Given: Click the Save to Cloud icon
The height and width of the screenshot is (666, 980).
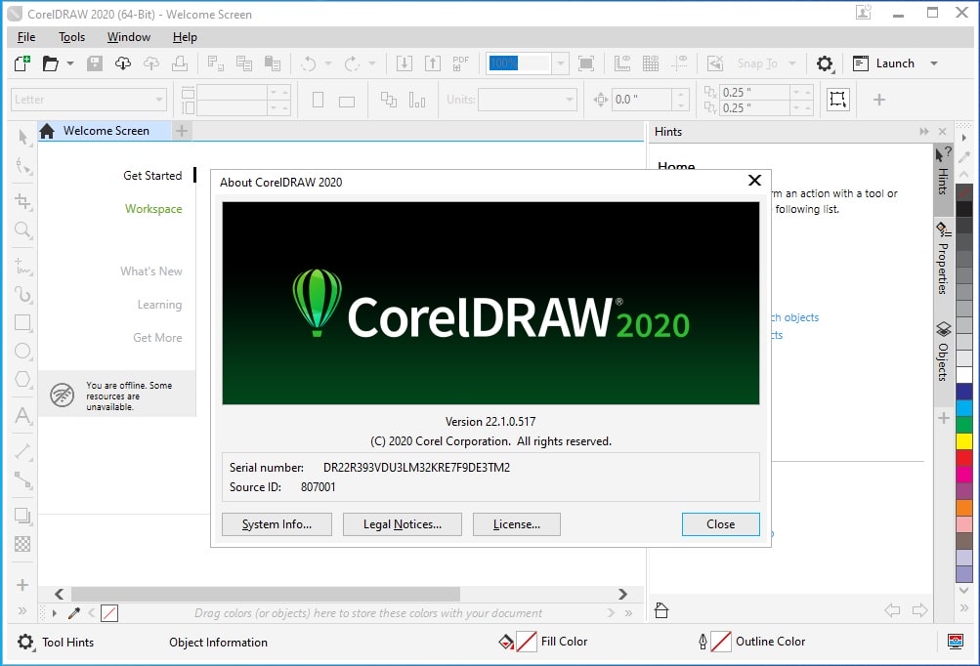Looking at the screenshot, I should tap(151, 63).
